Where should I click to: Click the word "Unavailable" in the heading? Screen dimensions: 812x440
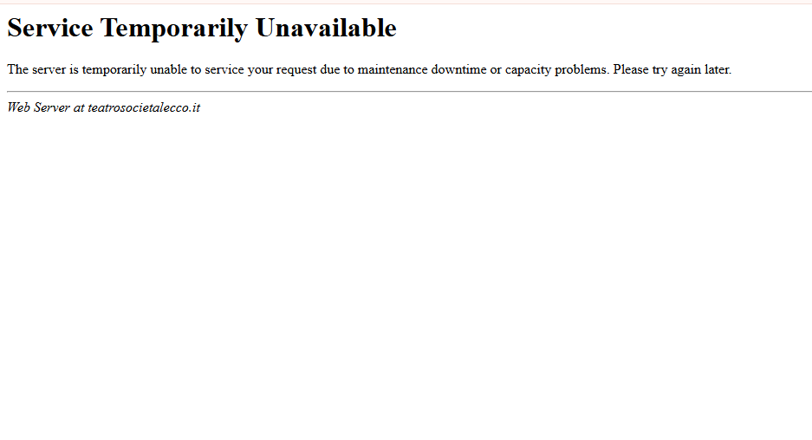tap(326, 28)
